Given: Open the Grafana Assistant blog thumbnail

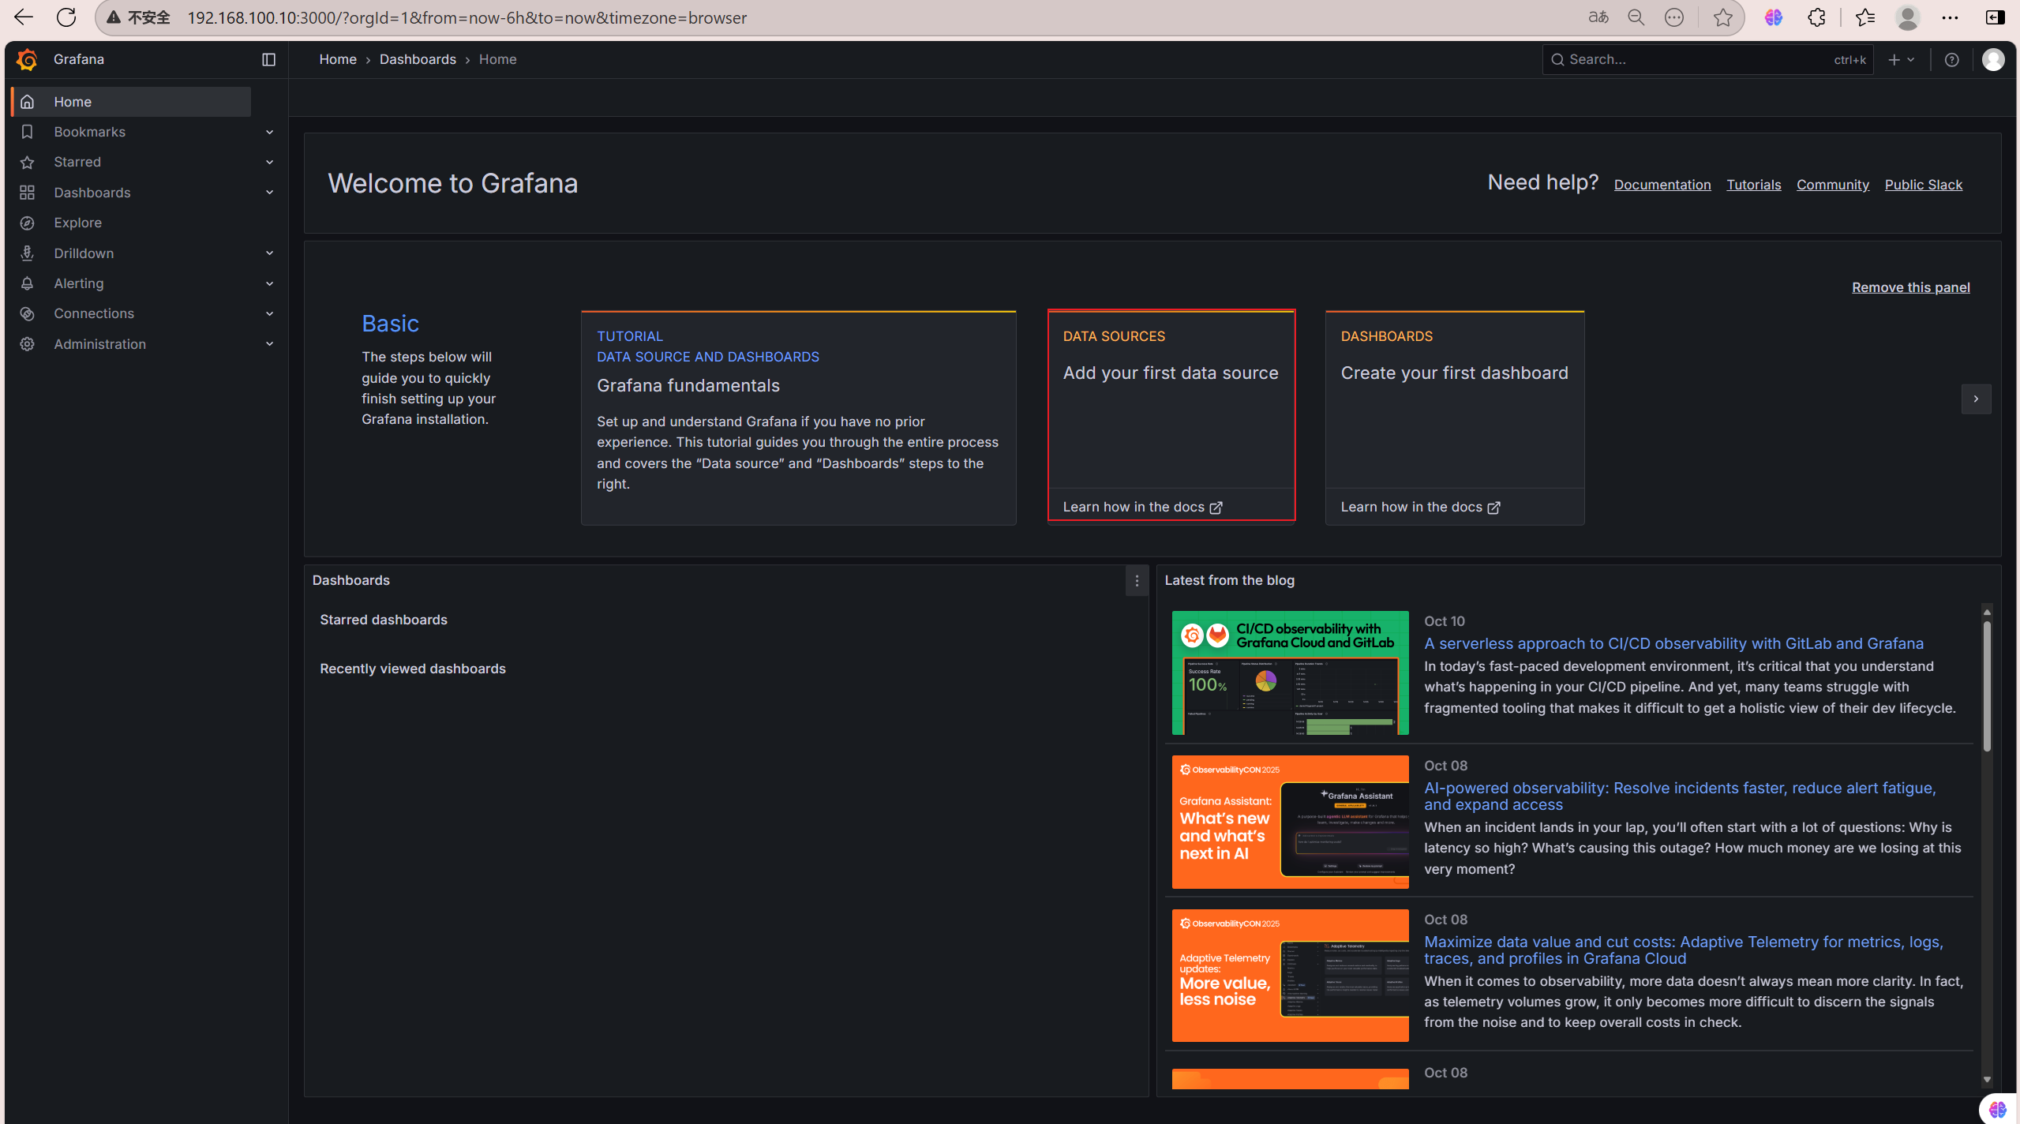Looking at the screenshot, I should [1290, 822].
